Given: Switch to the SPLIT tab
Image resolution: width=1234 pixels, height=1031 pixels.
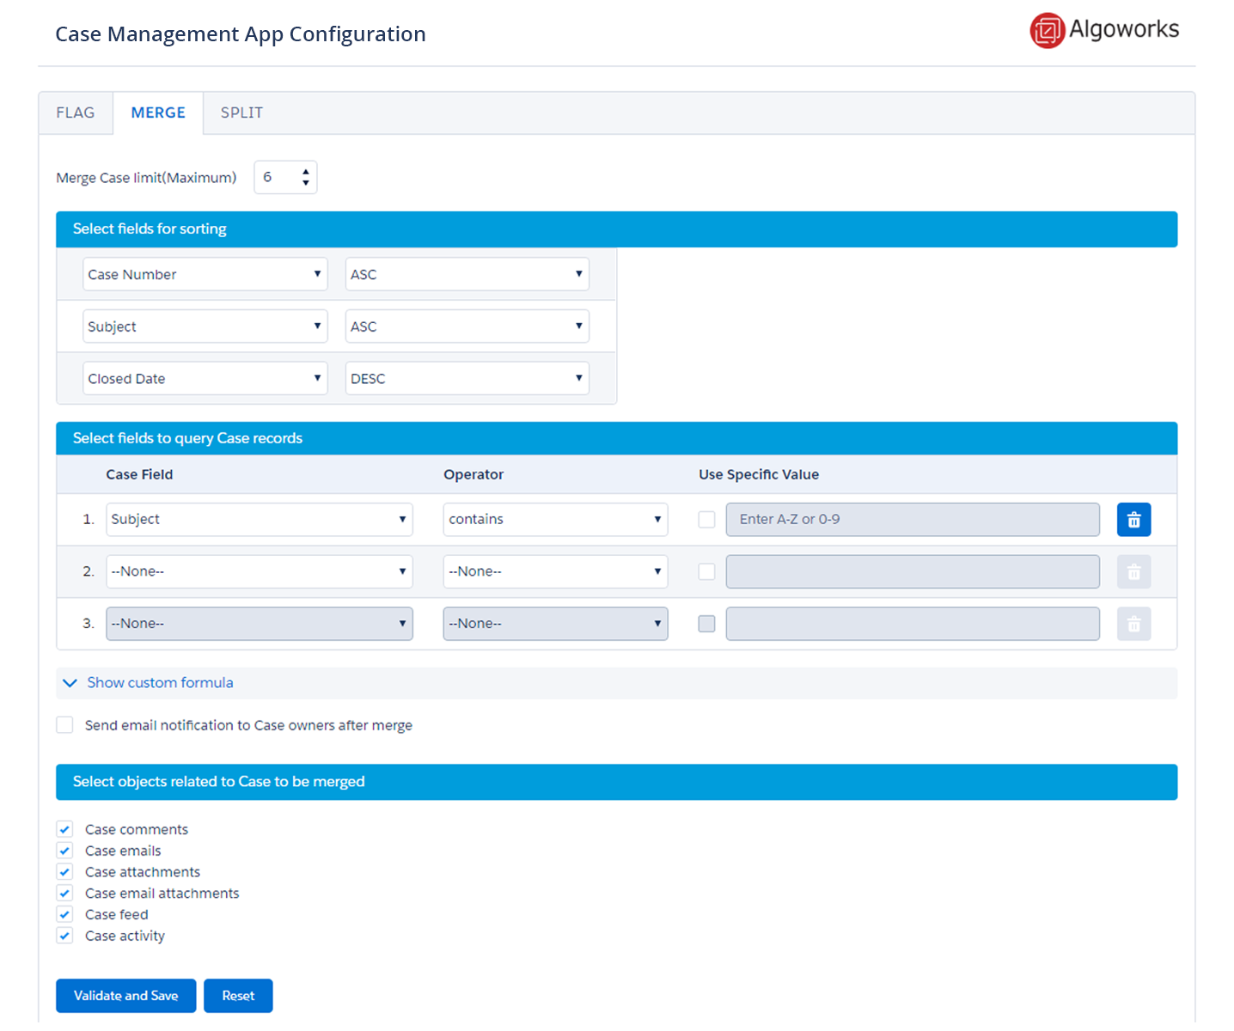Looking at the screenshot, I should point(241,113).
